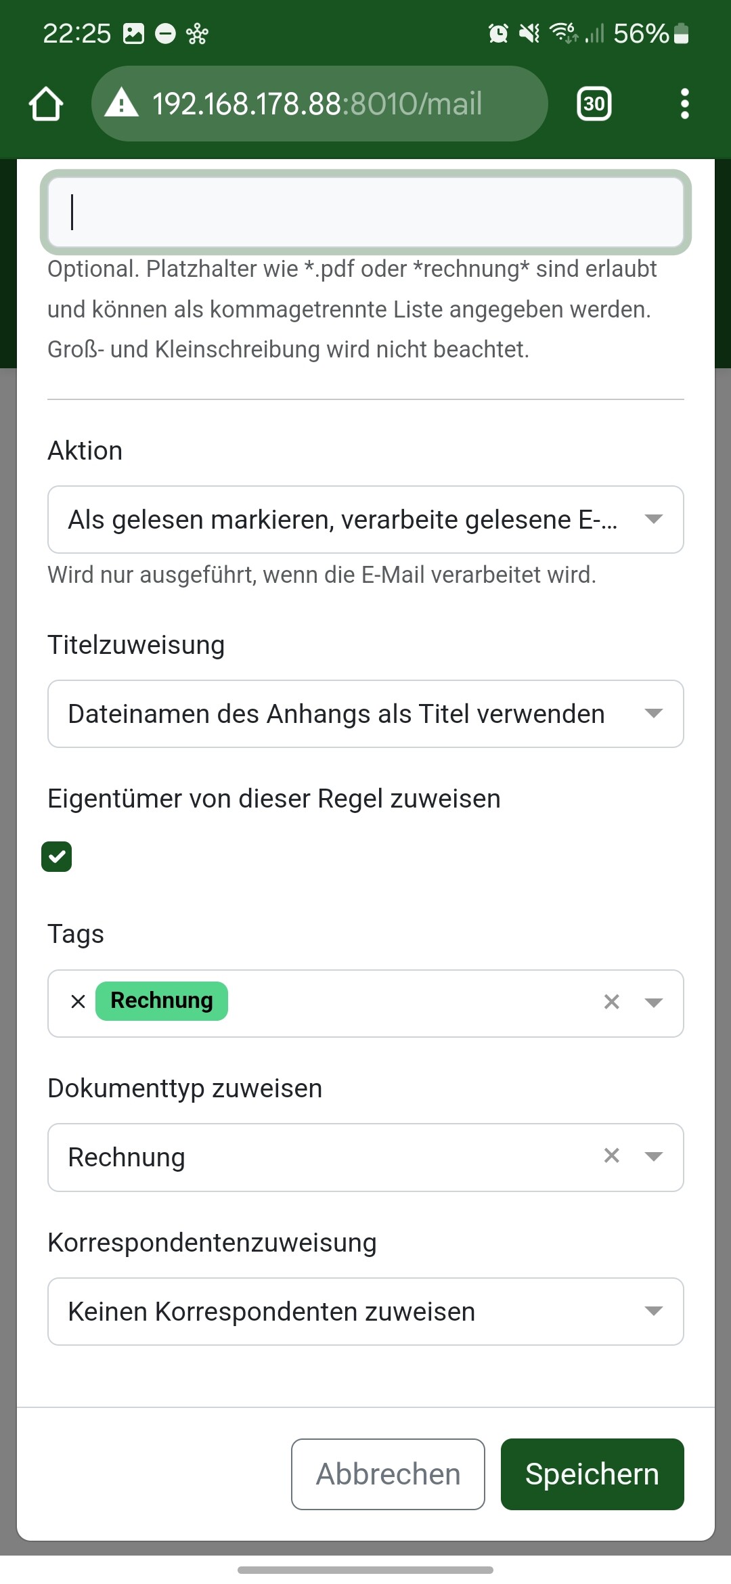Remove the Rechnung tag chip
Image resolution: width=731 pixels, height=1584 pixels.
pos(79,1001)
